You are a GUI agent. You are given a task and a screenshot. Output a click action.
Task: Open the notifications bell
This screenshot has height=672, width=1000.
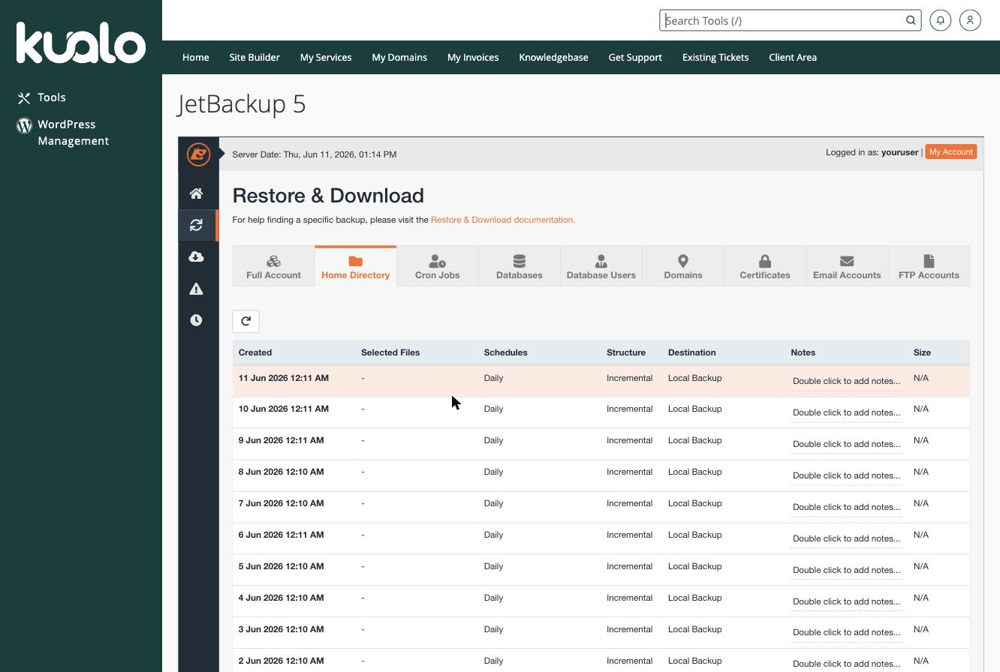940,20
